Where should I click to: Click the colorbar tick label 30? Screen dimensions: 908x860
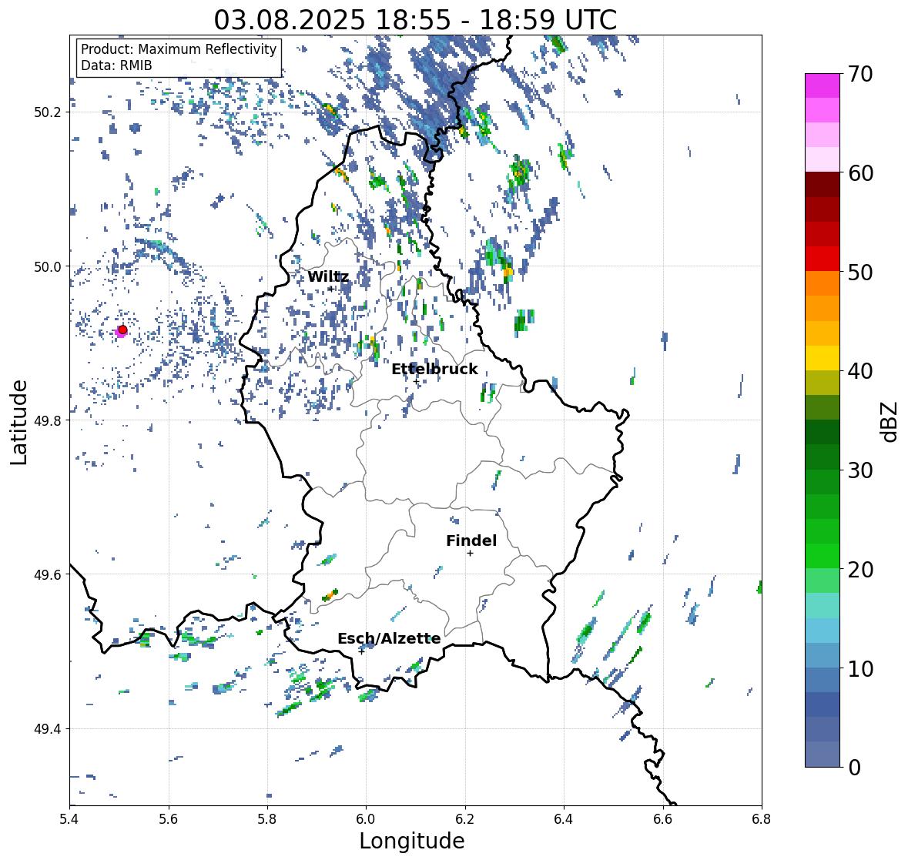click(860, 470)
